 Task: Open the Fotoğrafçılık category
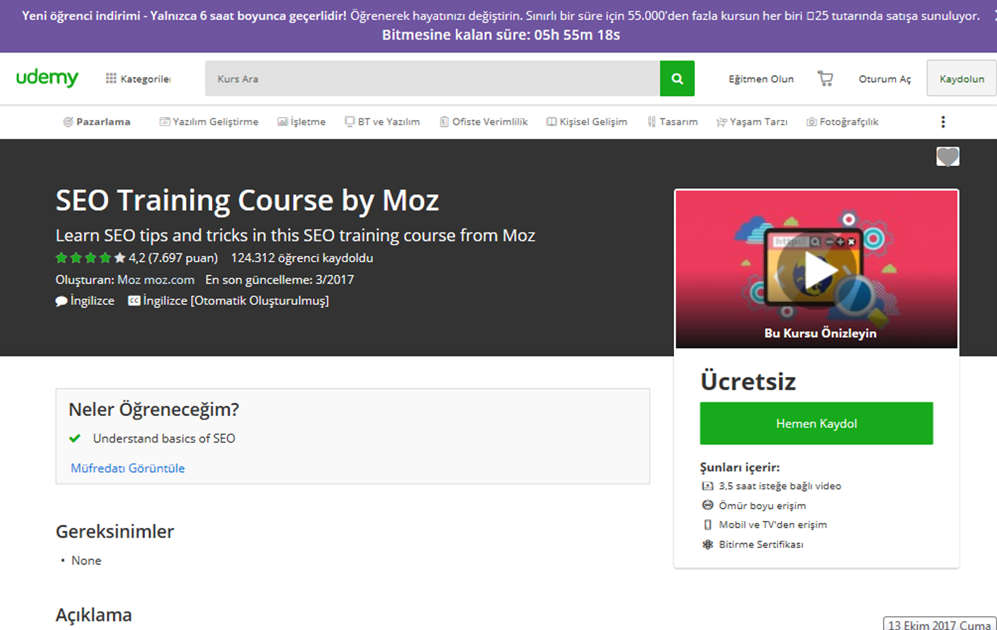[842, 122]
